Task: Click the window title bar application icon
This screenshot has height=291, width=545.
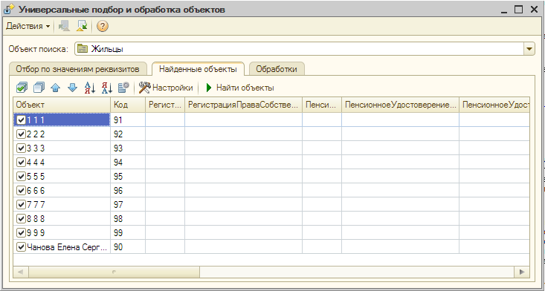Action: click(x=9, y=9)
